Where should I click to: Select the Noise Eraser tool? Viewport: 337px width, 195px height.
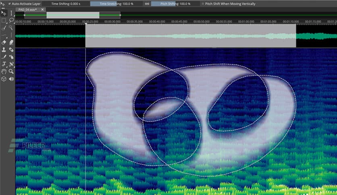pos(11,42)
